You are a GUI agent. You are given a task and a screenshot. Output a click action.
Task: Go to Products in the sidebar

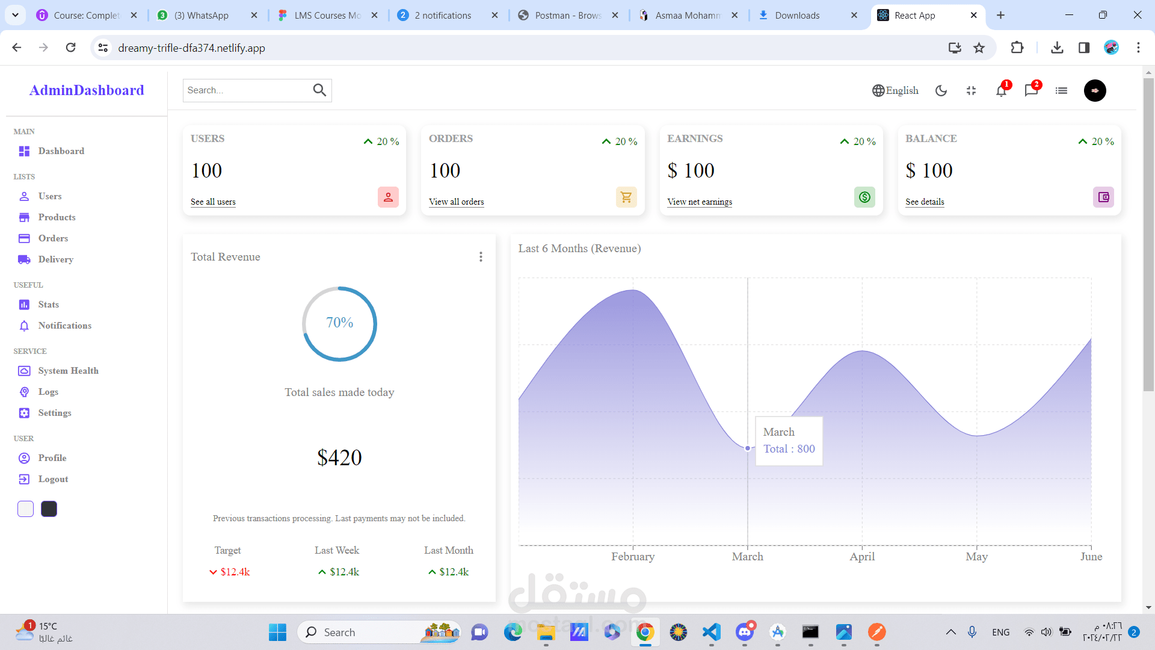pyautogui.click(x=47, y=217)
